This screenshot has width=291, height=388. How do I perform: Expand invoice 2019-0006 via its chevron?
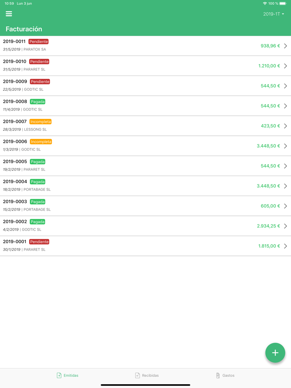coord(285,146)
